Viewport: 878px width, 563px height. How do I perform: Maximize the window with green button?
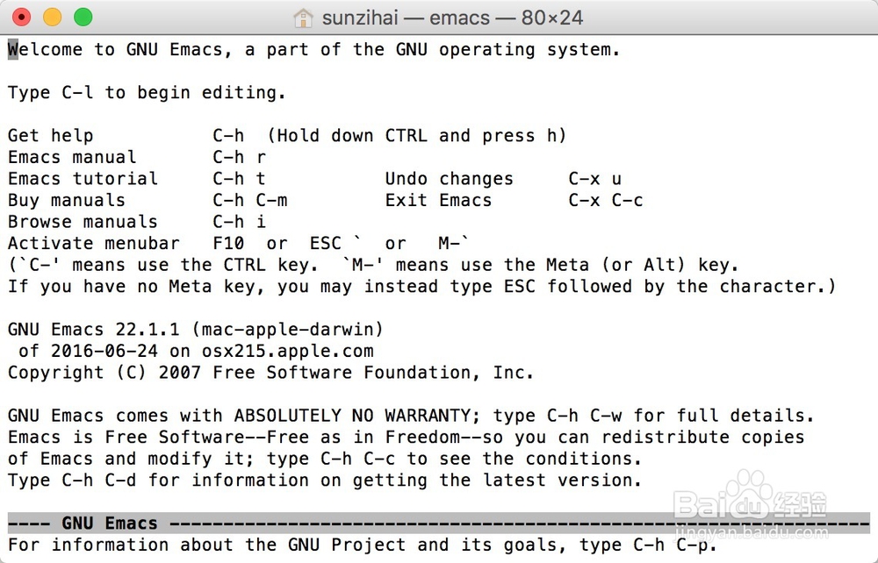[x=83, y=18]
